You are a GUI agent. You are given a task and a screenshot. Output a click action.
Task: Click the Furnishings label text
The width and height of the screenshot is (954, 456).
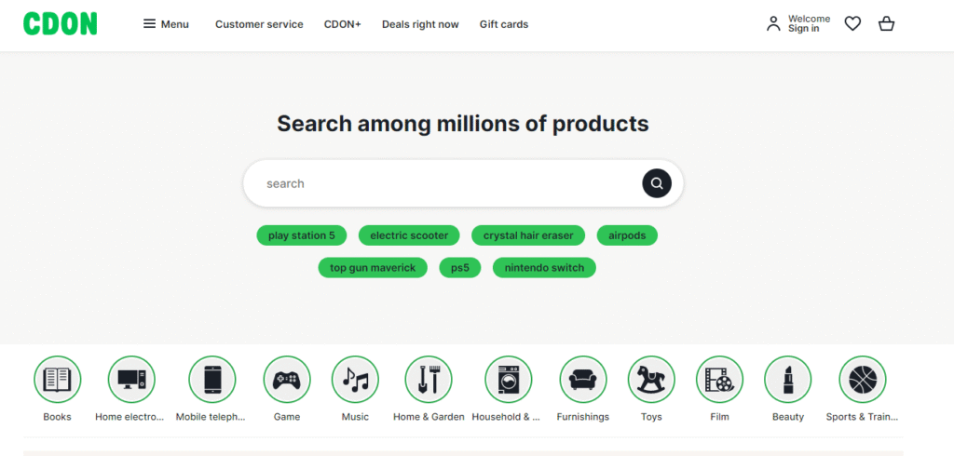pyautogui.click(x=583, y=417)
